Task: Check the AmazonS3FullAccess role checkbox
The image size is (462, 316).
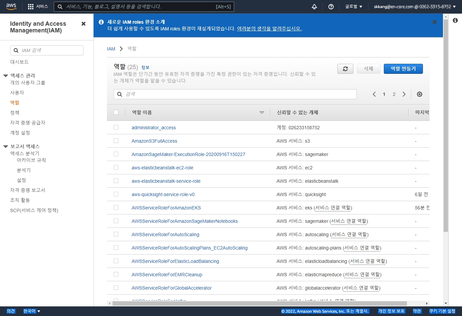Action: tap(116, 141)
